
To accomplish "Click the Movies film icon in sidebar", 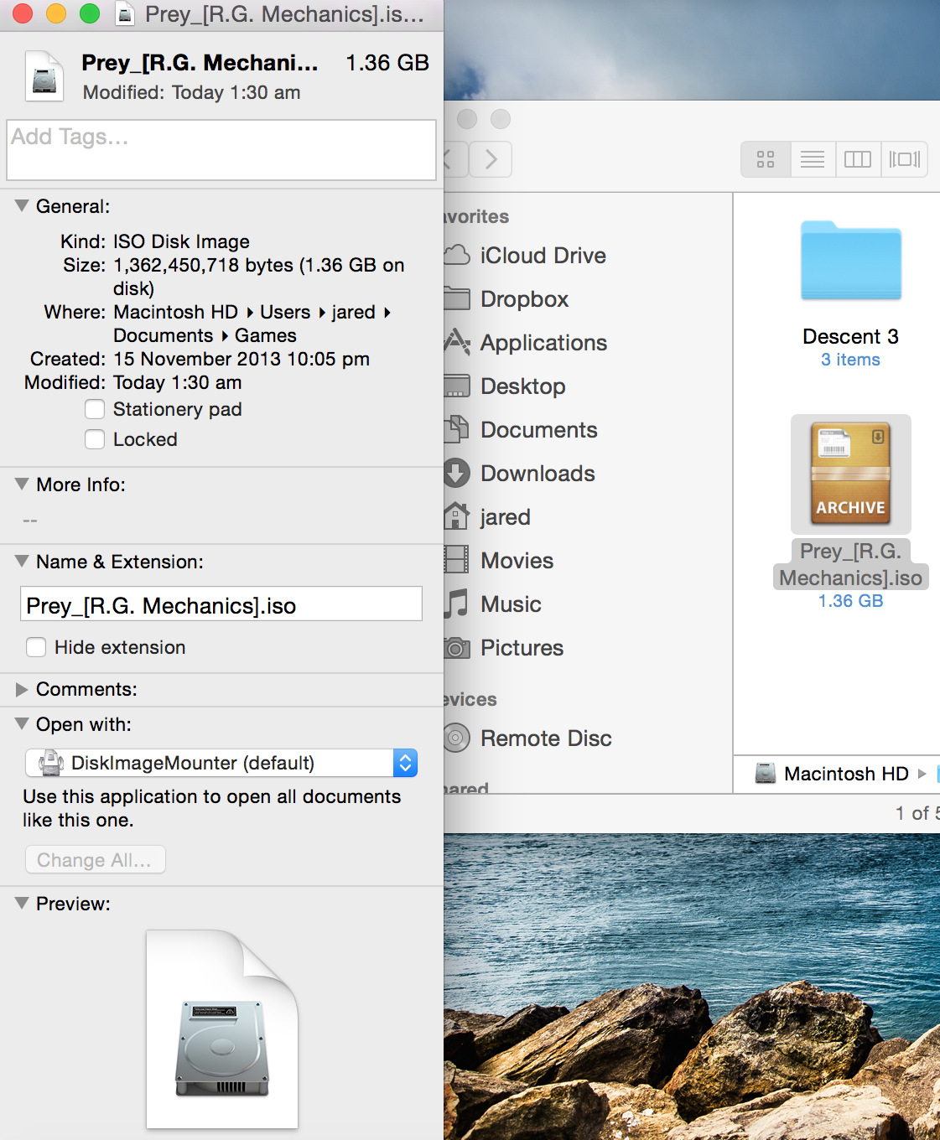I will [x=457, y=560].
